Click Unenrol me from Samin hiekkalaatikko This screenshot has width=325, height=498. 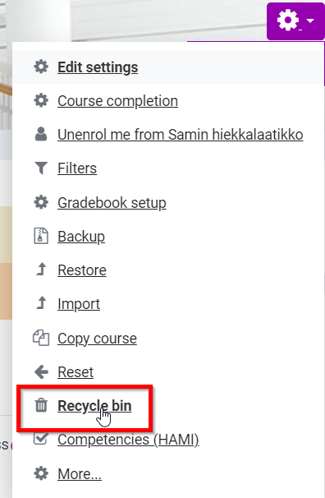point(181,135)
